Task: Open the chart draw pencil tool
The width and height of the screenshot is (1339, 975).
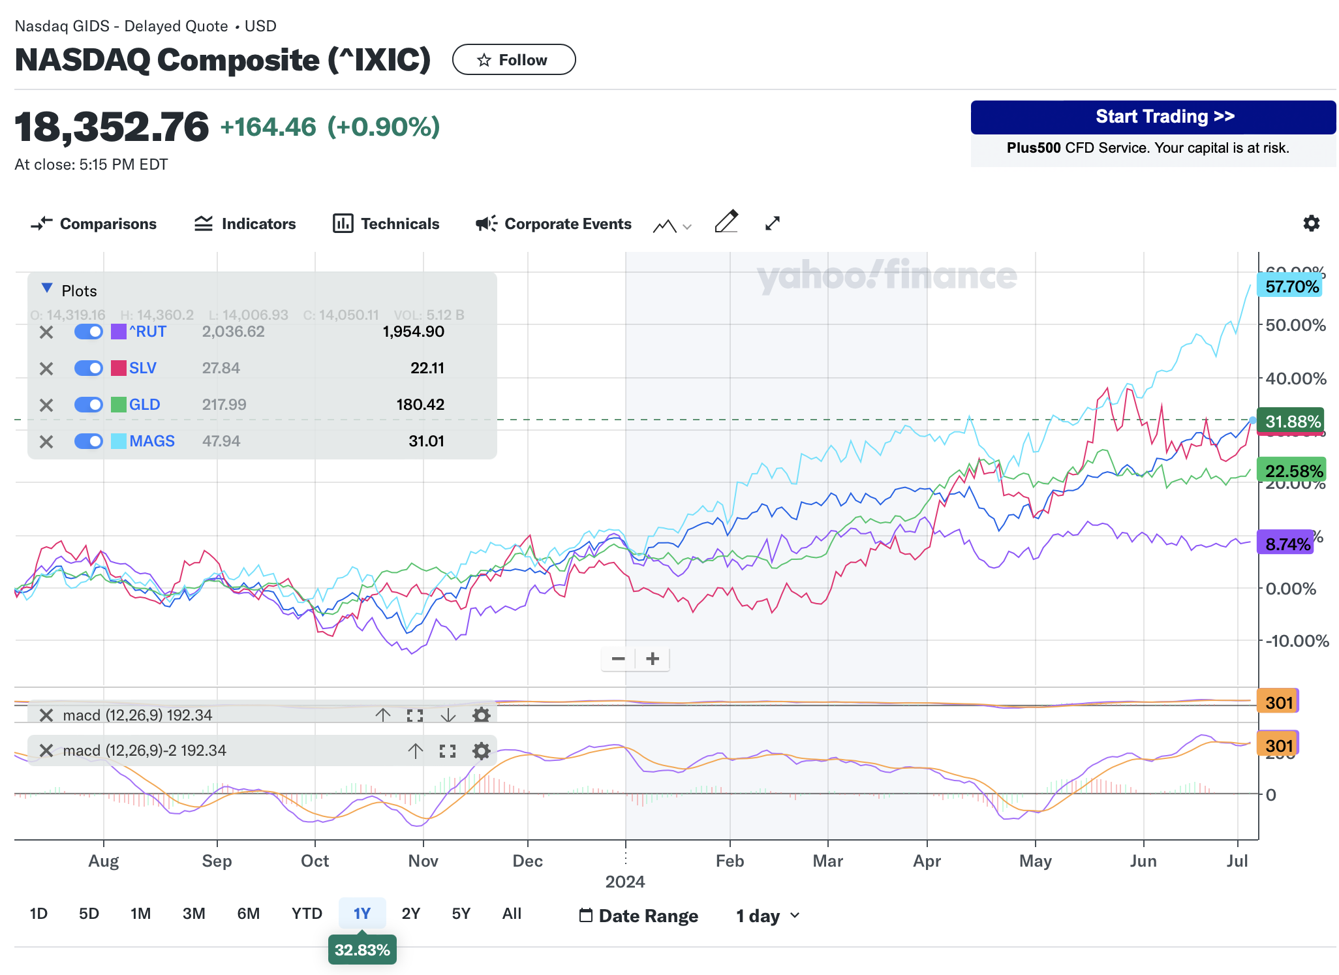Action: coord(726,223)
